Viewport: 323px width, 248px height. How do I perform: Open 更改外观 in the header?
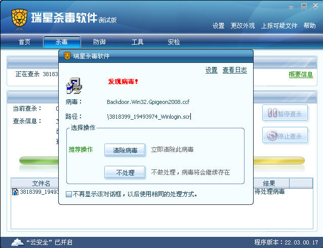pos(243,26)
